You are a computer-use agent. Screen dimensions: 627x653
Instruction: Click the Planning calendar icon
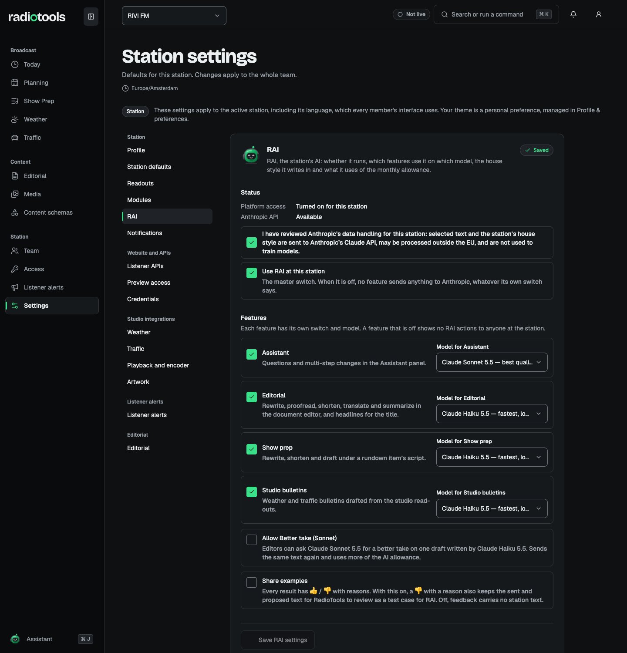(15, 83)
